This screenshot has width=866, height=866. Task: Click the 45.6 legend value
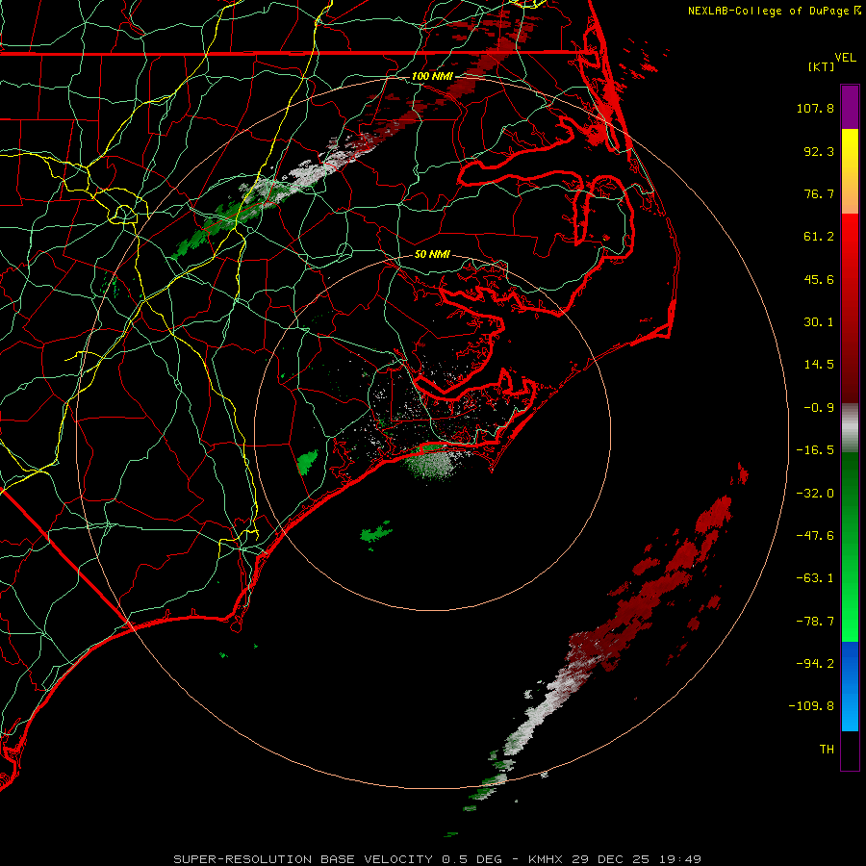(x=819, y=279)
